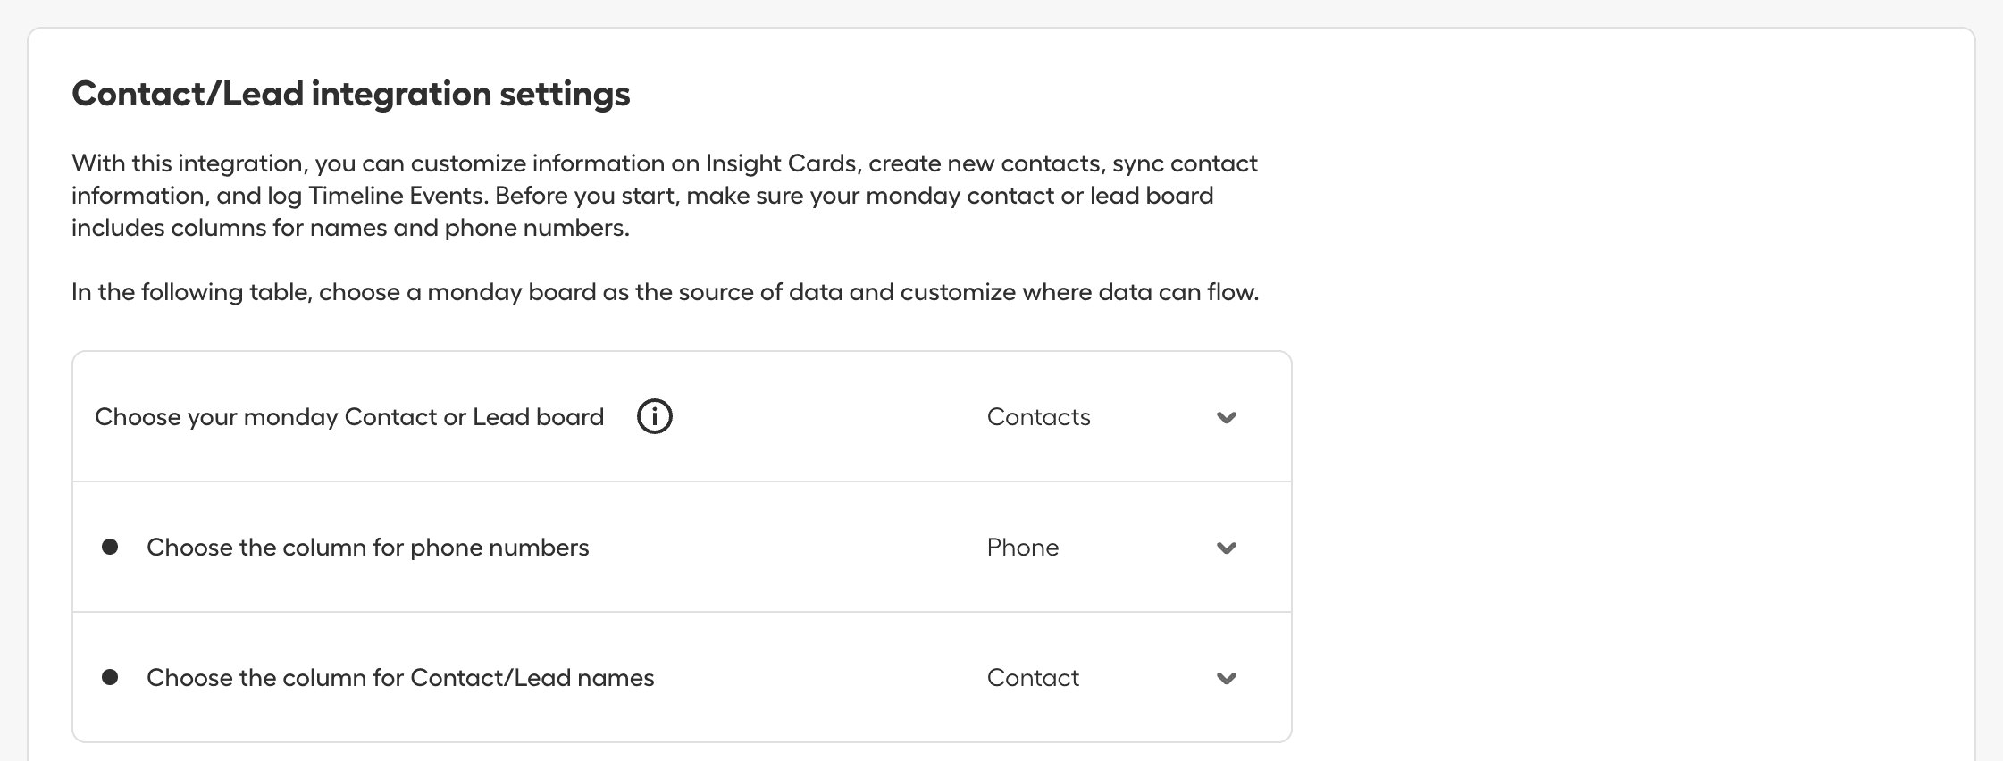Click 'Choose the column for Contact/Lead names' label
This screenshot has height=761, width=2003.
tap(400, 678)
